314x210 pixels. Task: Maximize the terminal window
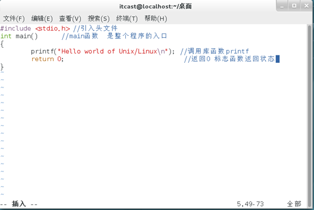[x=294, y=6]
